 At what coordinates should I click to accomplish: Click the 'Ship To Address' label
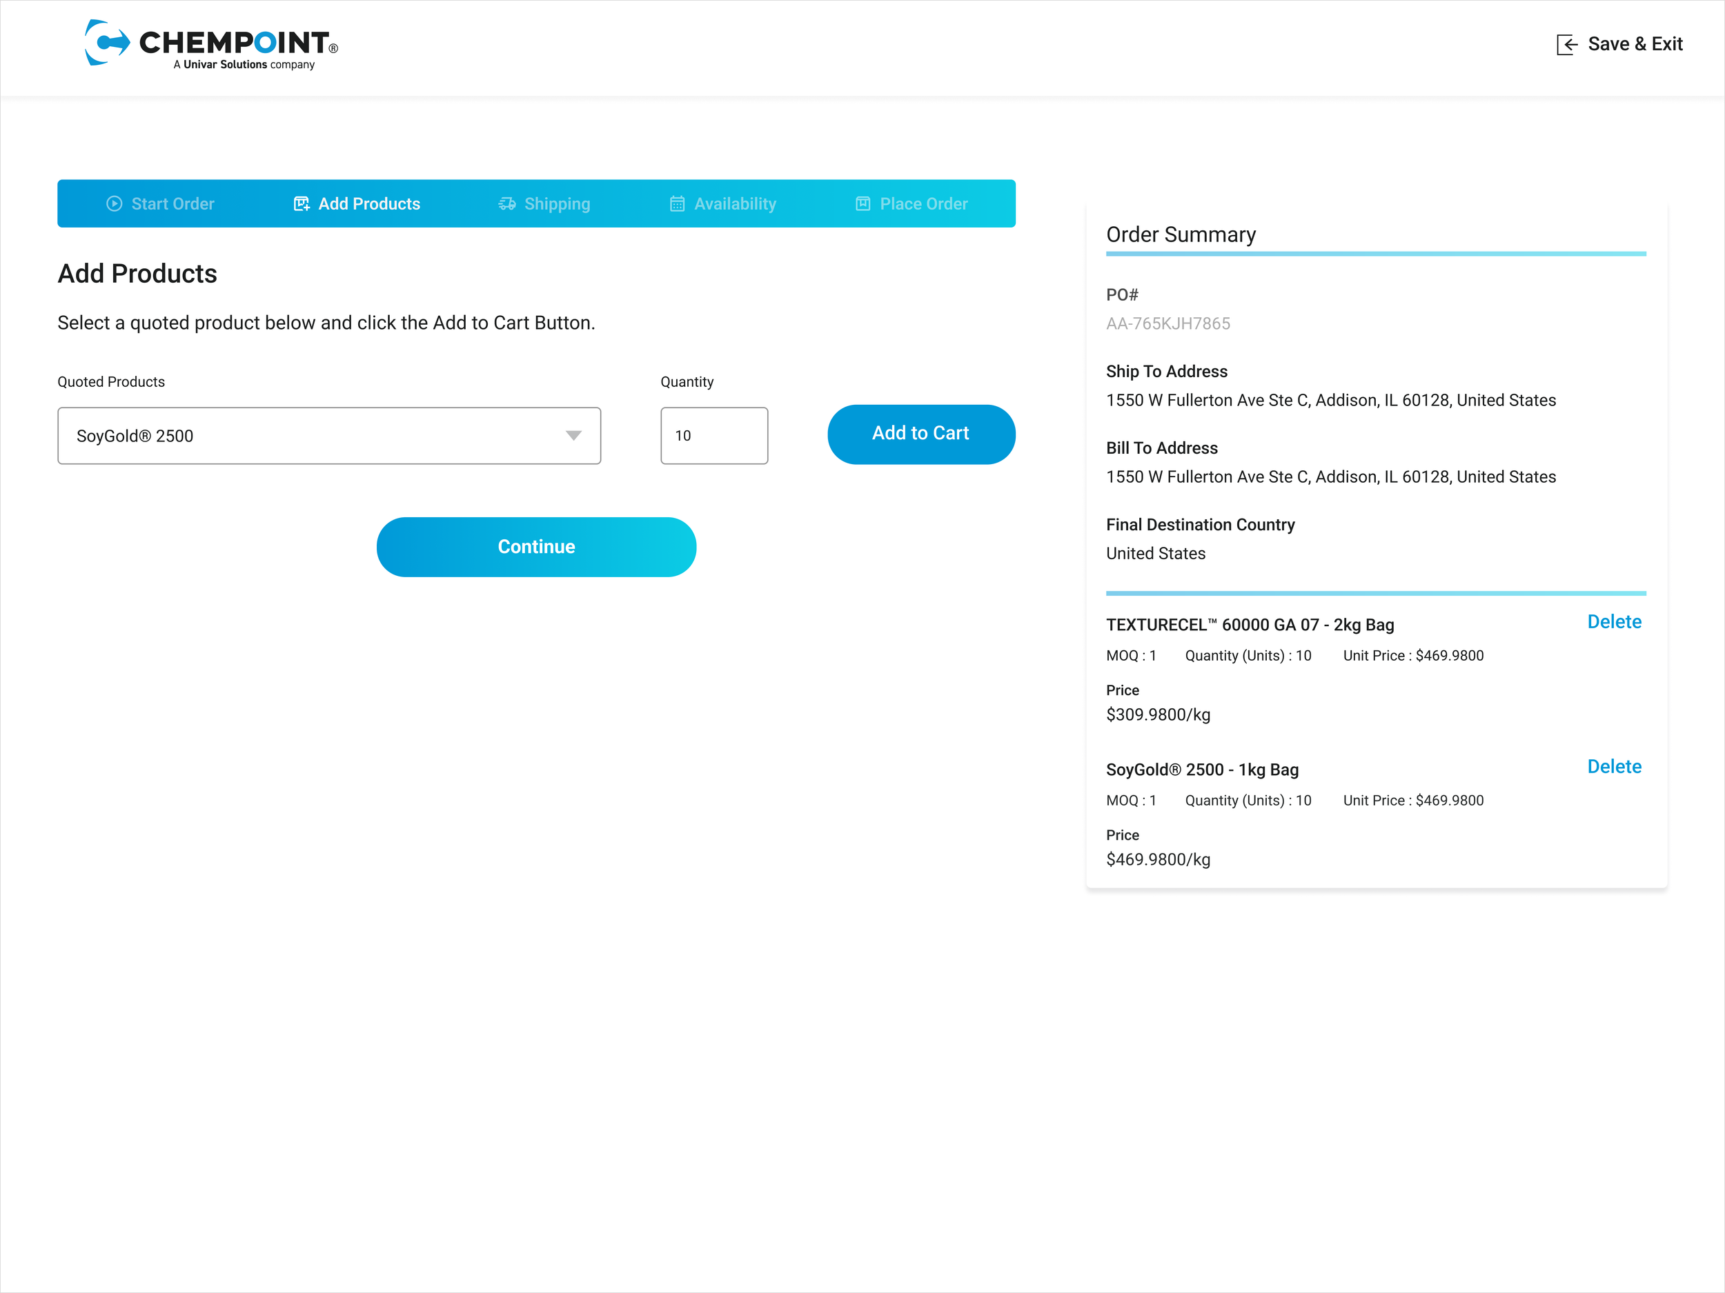(1167, 372)
